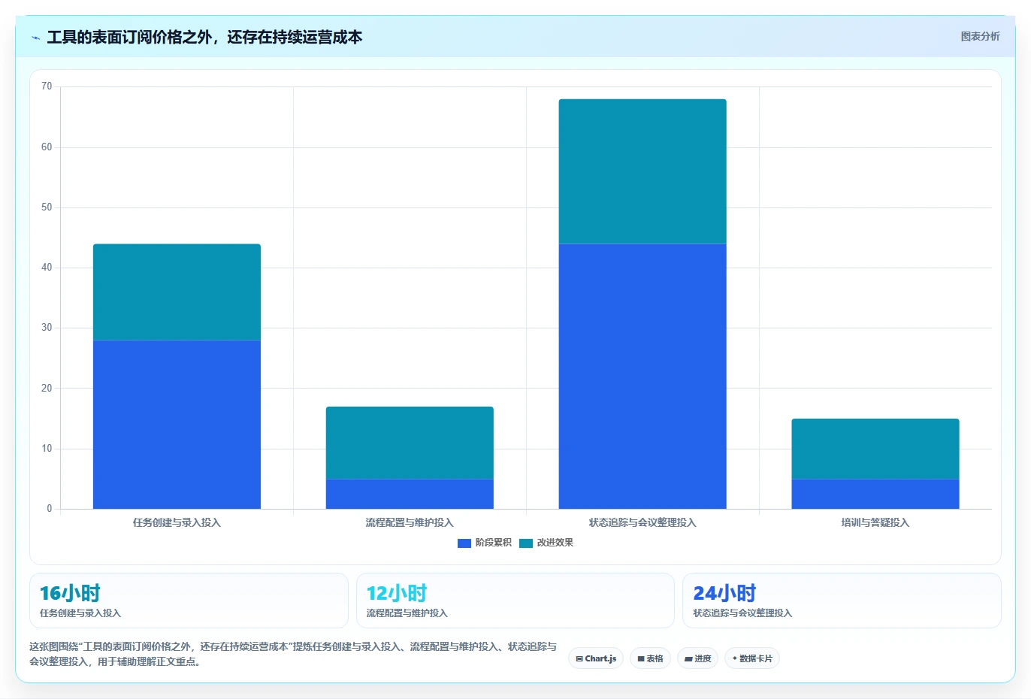The width and height of the screenshot is (1031, 699).
Task: Click x-axis label 任务创建与录入投入
Action: point(177,522)
